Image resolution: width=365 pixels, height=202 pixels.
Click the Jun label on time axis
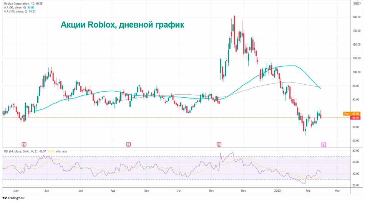tap(46, 190)
